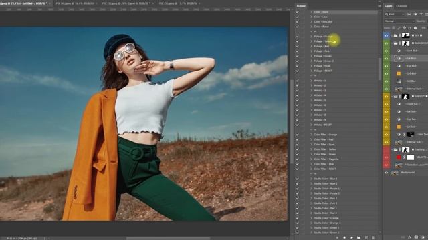The width and height of the screenshot is (428, 240).
Task: Click lock image pixels brush icon
Action: point(399,28)
